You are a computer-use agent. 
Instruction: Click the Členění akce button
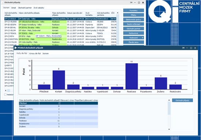pos(133,42)
